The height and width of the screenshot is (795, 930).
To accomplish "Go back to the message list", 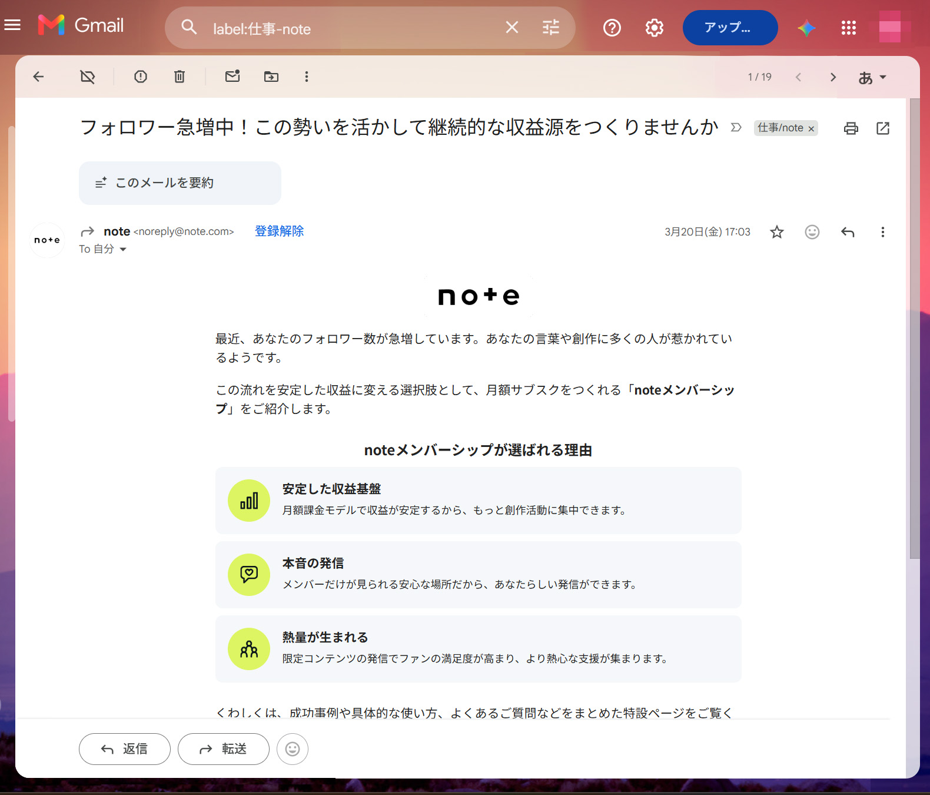I will [x=39, y=77].
